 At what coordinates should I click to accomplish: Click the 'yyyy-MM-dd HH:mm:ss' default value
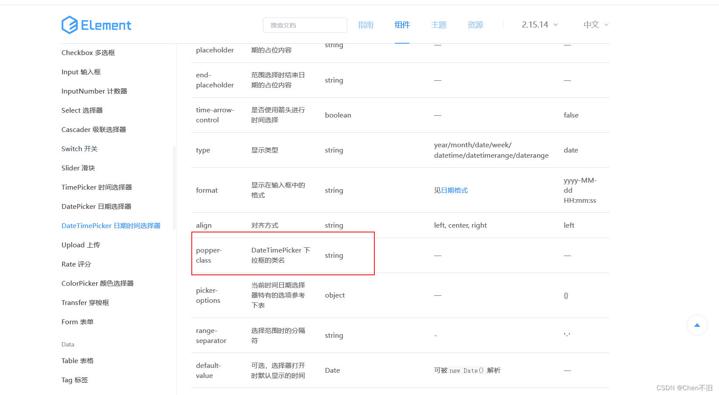(580, 190)
